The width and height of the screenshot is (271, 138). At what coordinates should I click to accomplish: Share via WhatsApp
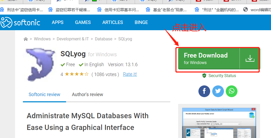coord(231,91)
